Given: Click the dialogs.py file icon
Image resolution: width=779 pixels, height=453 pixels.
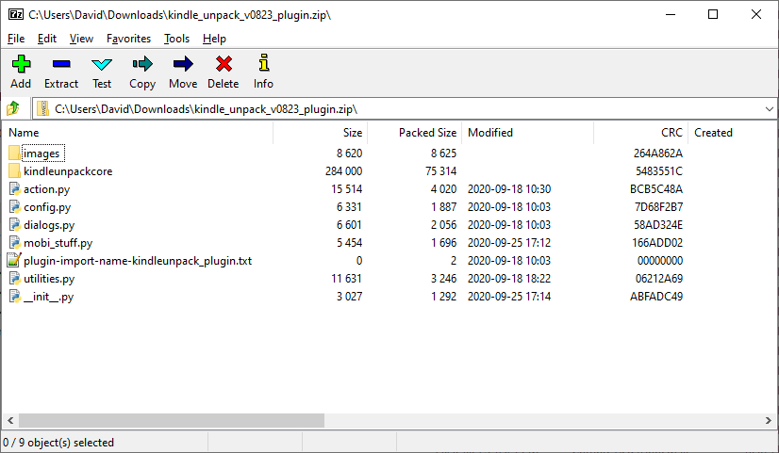Looking at the screenshot, I should pos(14,224).
